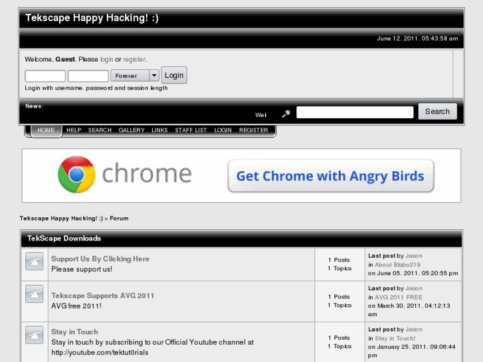Open Tekscape Supports AVG 2011 board

click(x=102, y=296)
